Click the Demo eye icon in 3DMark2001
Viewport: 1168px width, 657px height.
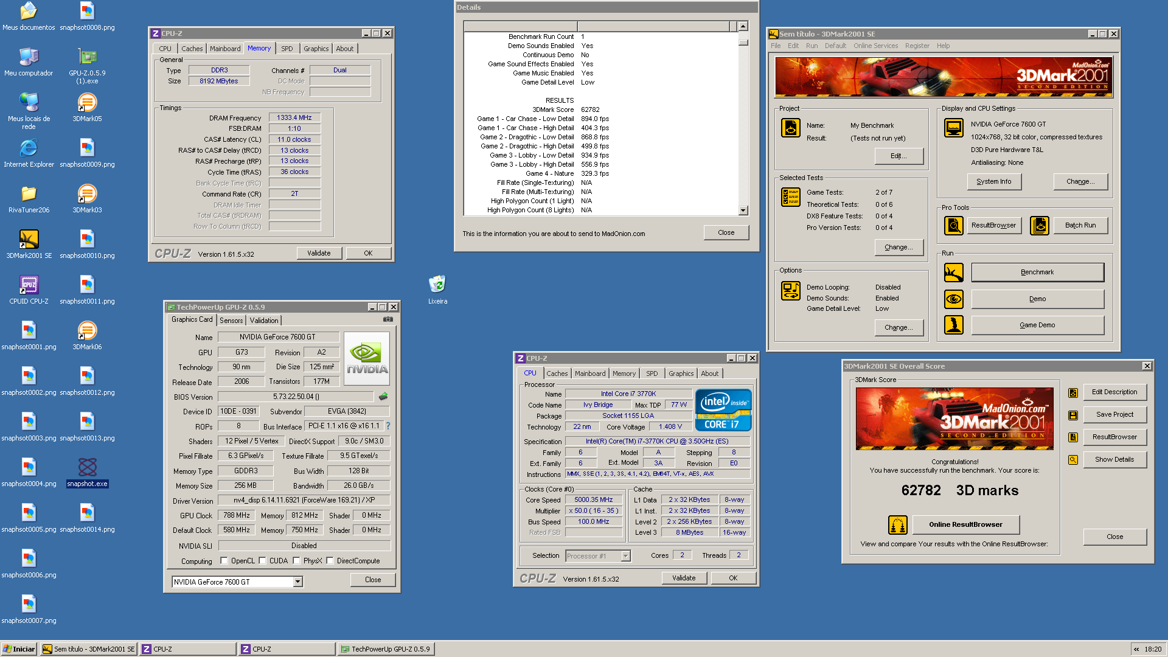tap(953, 299)
